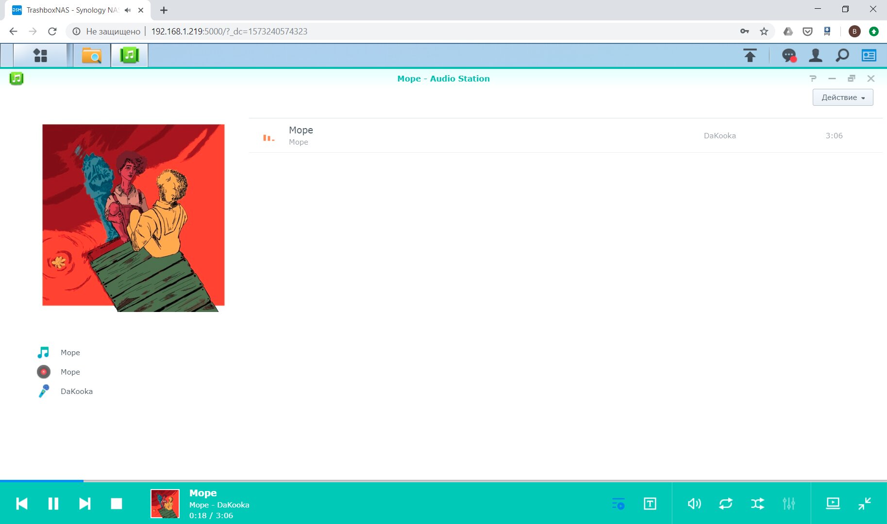
Task: Click the Google Drive extension icon
Action: pos(788,32)
